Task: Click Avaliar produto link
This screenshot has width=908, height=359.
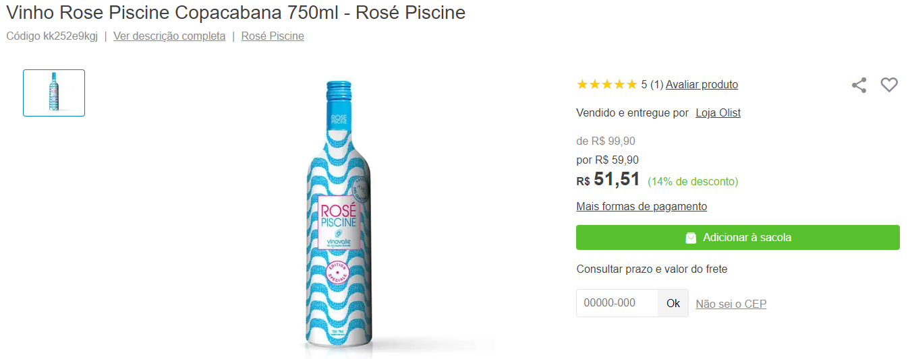Action: pos(702,85)
